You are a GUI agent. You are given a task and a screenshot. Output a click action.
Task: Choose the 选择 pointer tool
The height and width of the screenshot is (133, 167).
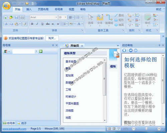pyautogui.click(x=91, y=20)
